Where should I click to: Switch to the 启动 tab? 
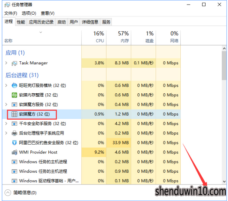(61, 22)
